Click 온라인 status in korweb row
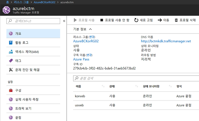 point(147,96)
